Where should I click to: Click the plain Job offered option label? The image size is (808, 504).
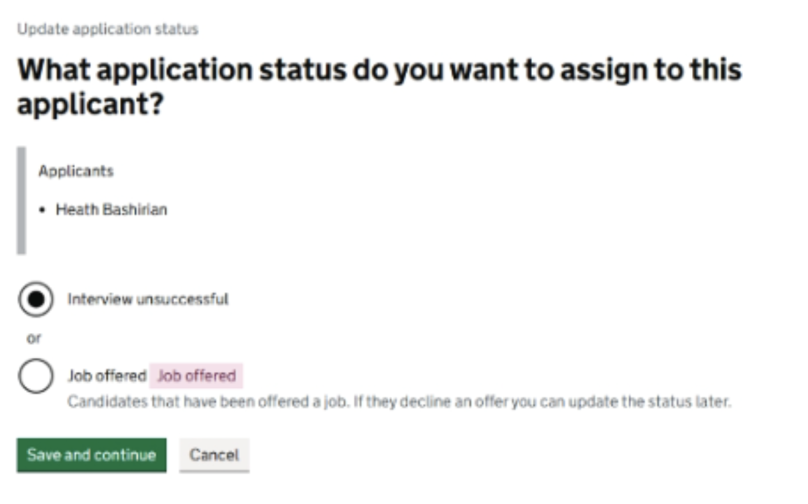pos(107,376)
